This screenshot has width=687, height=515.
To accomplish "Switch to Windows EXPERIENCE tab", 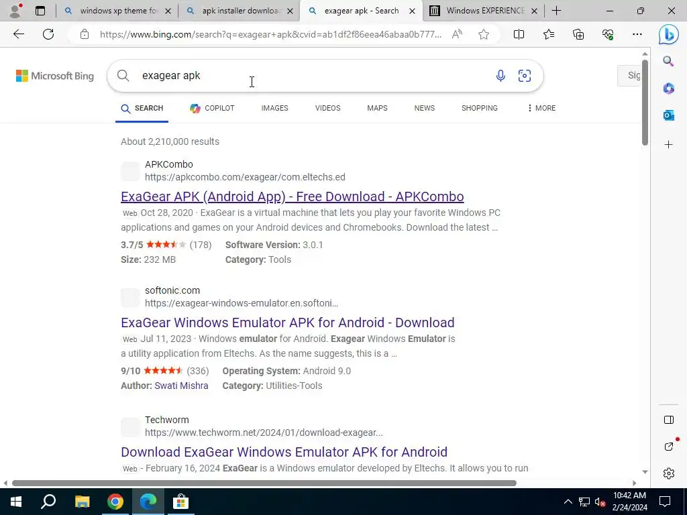I will click(x=484, y=11).
